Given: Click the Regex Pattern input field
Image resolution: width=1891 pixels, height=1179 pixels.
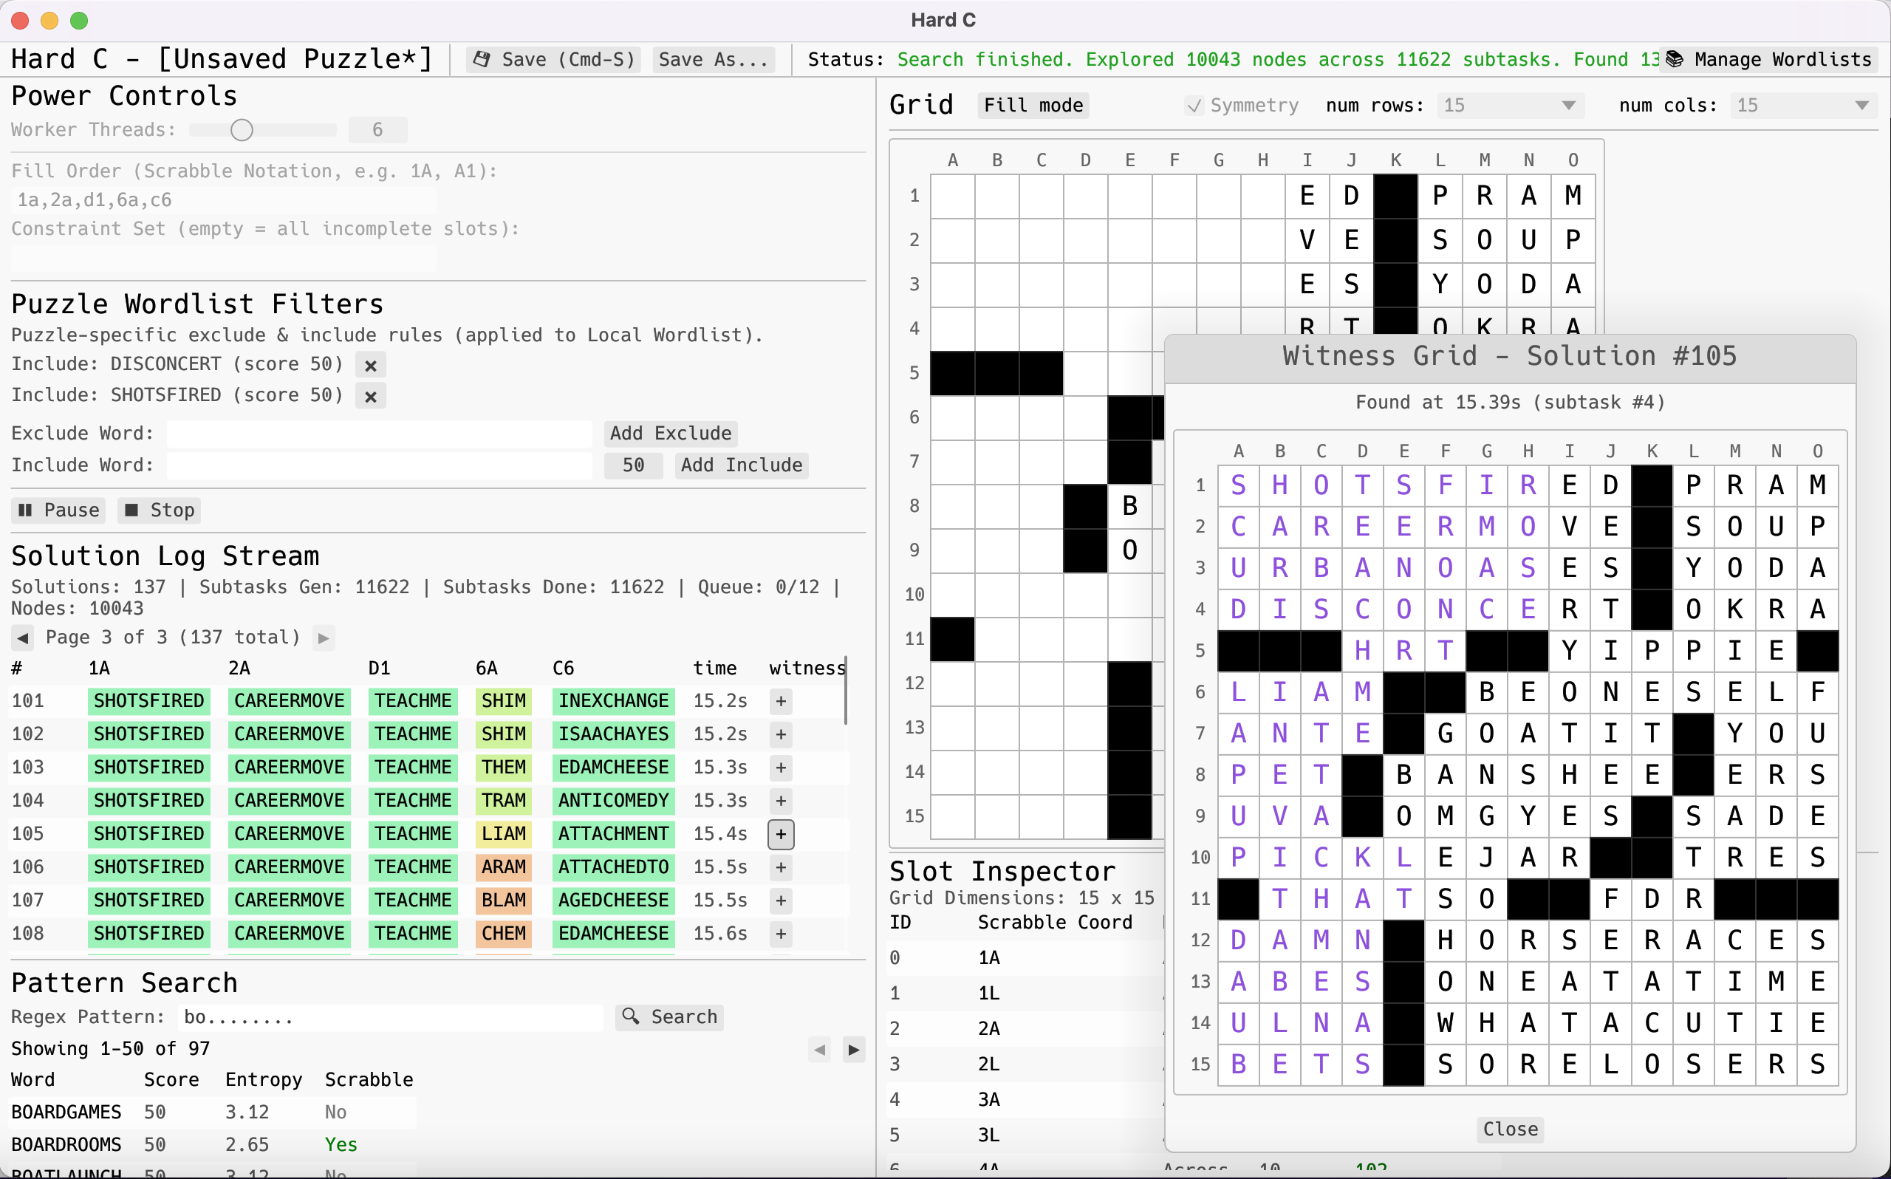Looking at the screenshot, I should pos(391,1018).
